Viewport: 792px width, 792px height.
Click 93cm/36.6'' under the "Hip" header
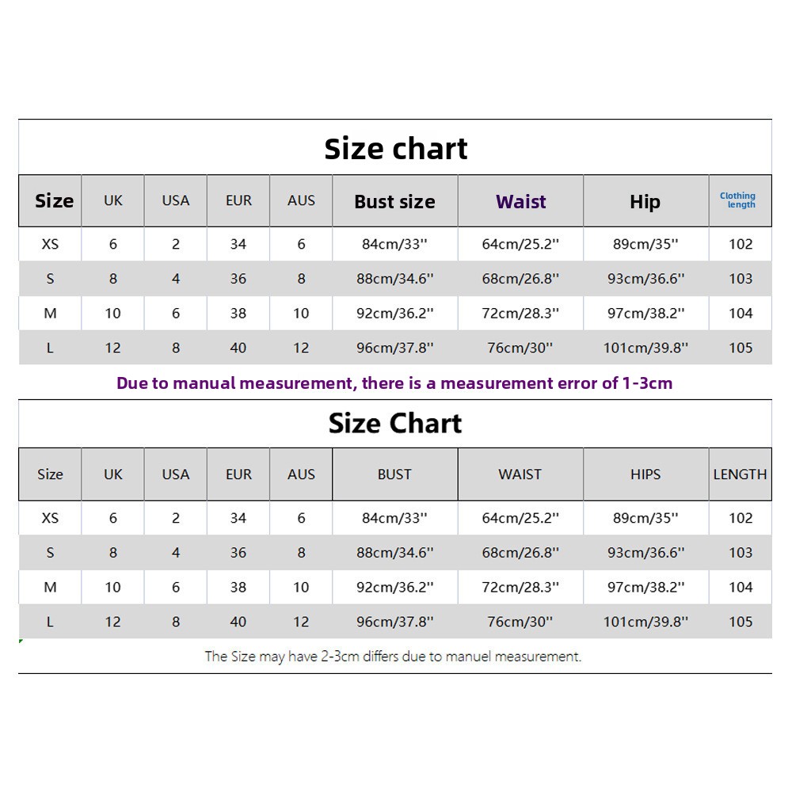pyautogui.click(x=645, y=279)
